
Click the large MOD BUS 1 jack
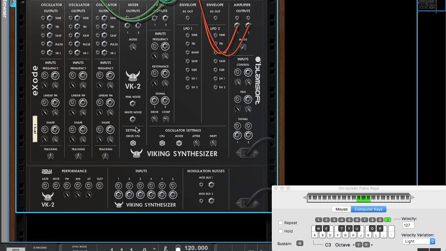(x=211, y=185)
